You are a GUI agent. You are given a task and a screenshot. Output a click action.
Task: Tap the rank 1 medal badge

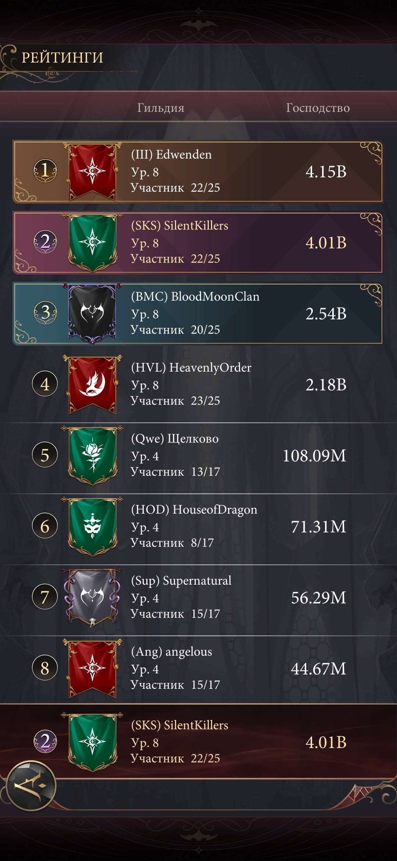45,170
